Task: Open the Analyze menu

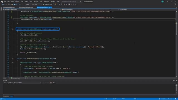Action: click(x=36, y=2)
